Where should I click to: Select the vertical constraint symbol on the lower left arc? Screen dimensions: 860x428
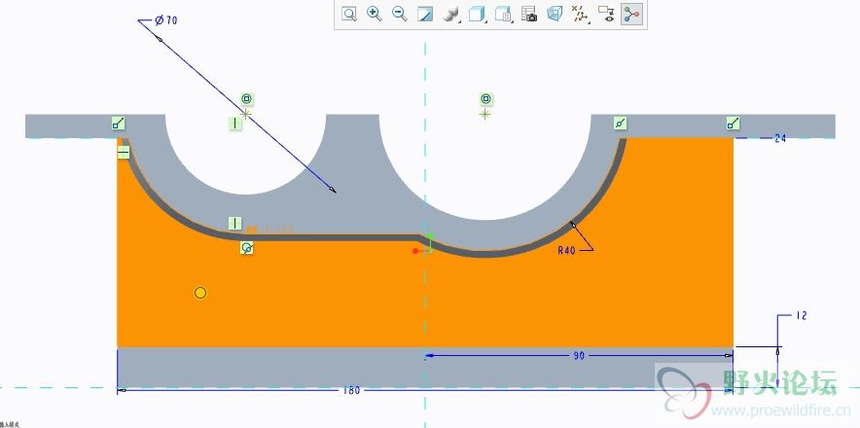pos(234,224)
